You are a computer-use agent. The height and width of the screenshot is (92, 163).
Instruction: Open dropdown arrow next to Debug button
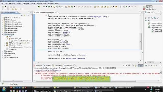pos(46,7)
